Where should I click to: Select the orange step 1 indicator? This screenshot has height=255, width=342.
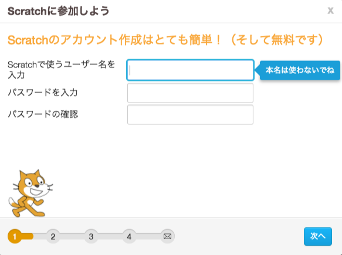(x=15, y=236)
